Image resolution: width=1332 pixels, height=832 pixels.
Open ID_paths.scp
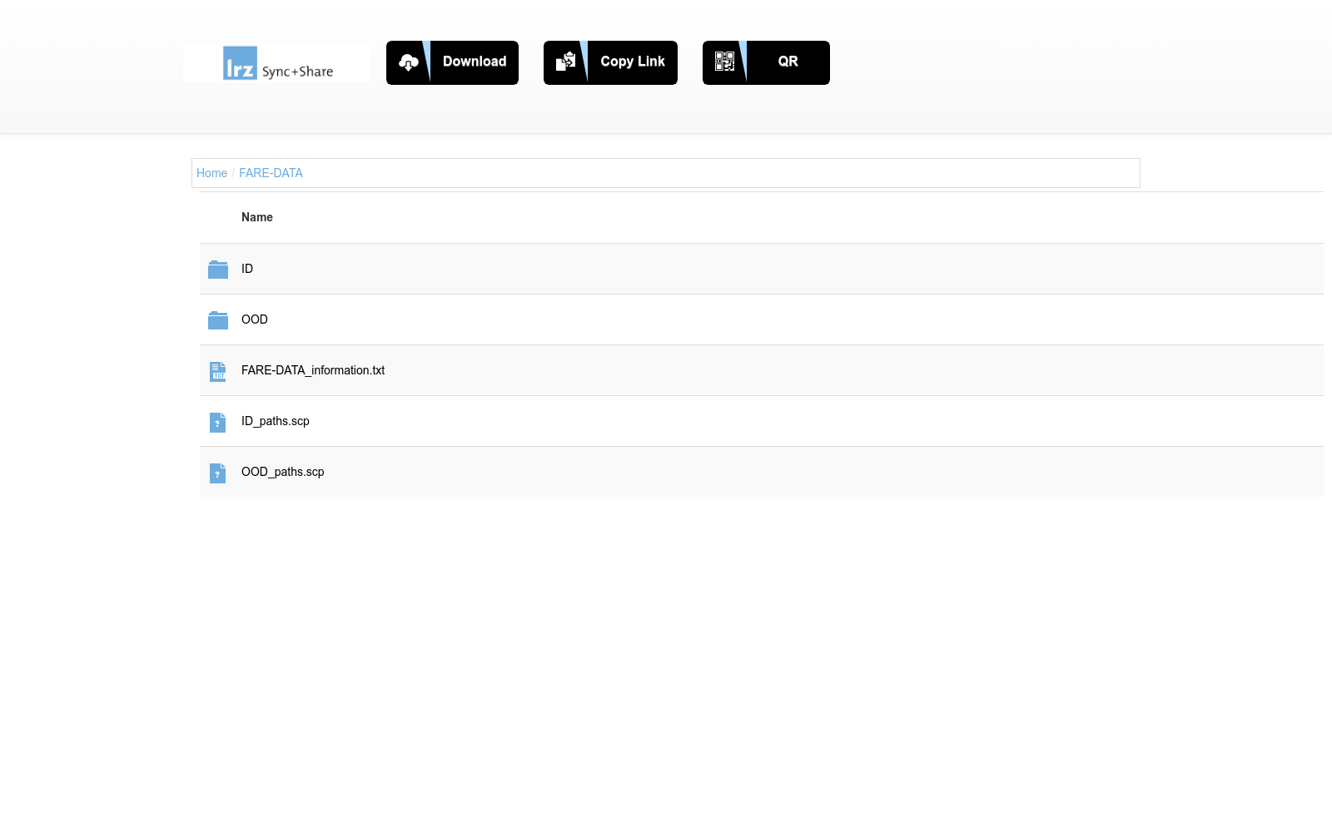click(276, 421)
